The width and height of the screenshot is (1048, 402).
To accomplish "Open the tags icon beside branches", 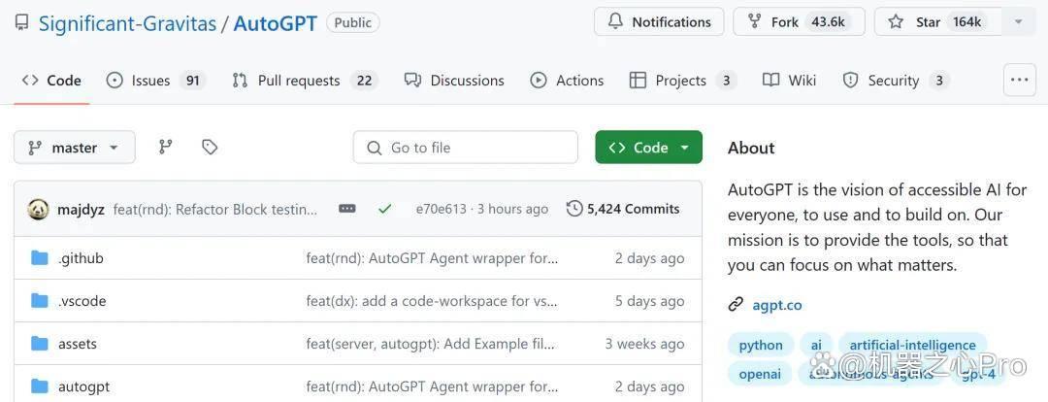I will pos(210,148).
